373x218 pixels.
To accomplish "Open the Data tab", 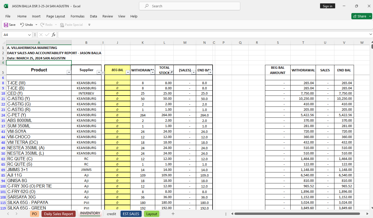I will click(93, 16).
